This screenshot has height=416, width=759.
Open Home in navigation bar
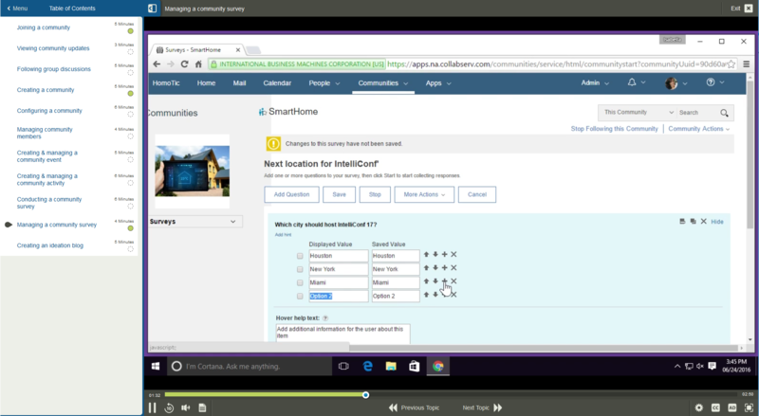206,83
